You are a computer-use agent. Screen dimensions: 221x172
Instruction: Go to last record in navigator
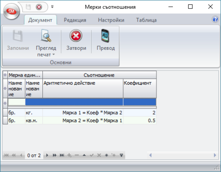[62, 155]
